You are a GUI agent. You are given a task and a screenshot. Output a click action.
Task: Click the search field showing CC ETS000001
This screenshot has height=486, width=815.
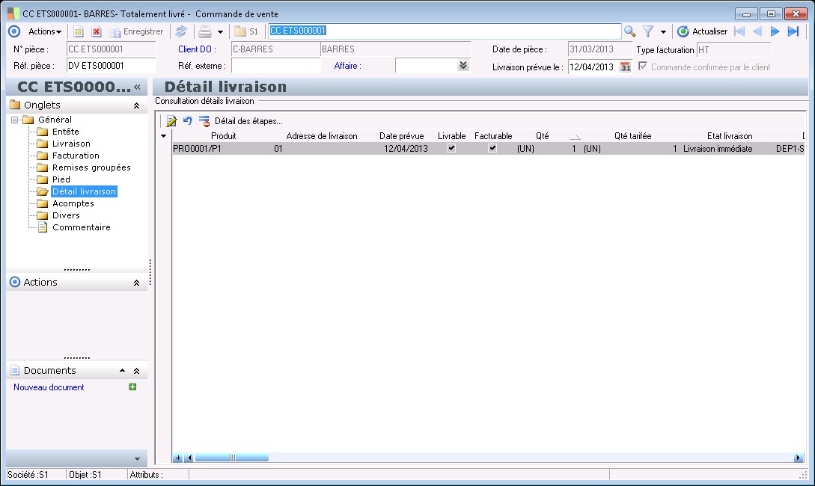(x=445, y=31)
